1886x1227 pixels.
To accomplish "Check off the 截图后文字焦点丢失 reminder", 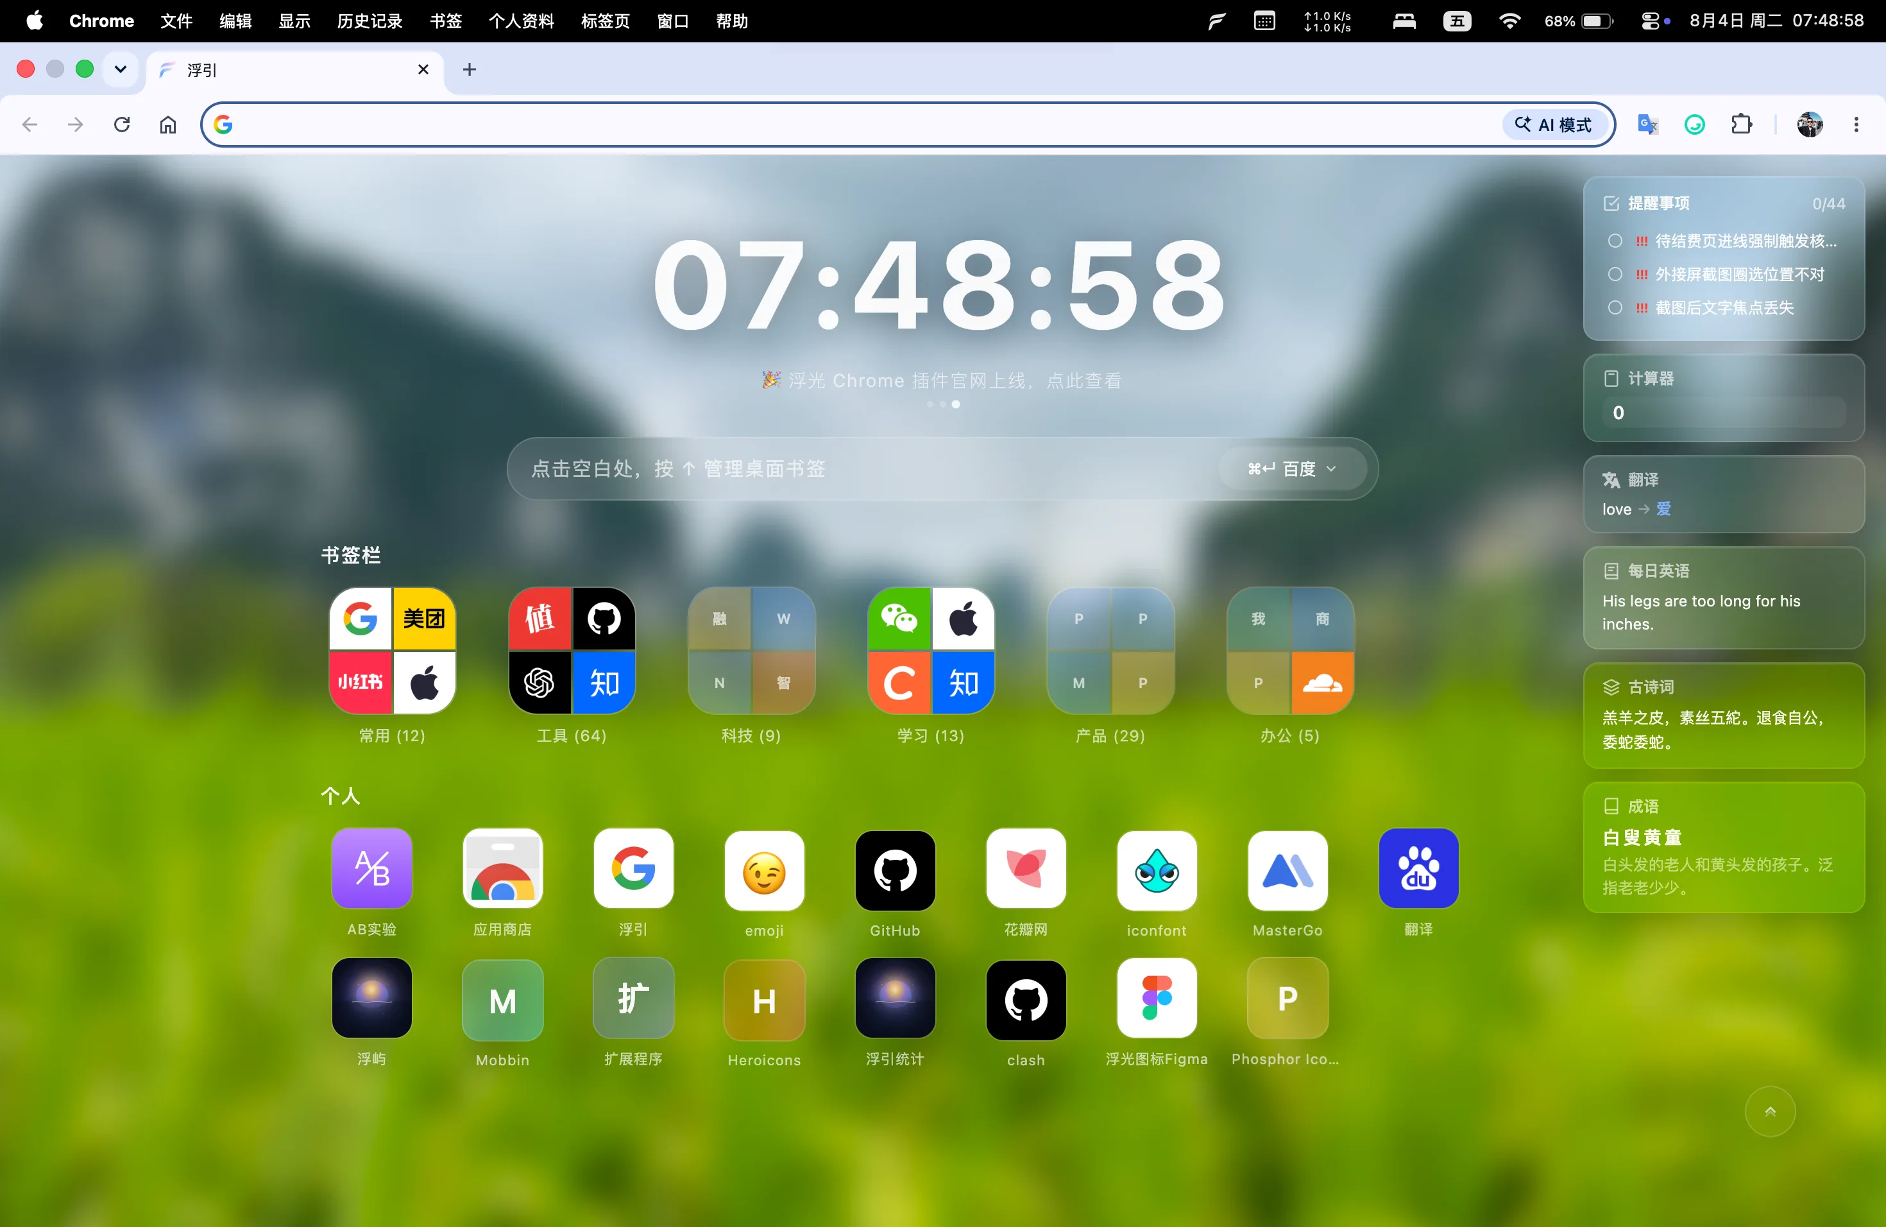I will click(1615, 307).
